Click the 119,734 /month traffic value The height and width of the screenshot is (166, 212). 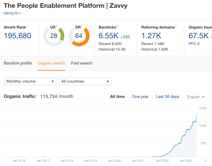pyautogui.click(x=57, y=96)
